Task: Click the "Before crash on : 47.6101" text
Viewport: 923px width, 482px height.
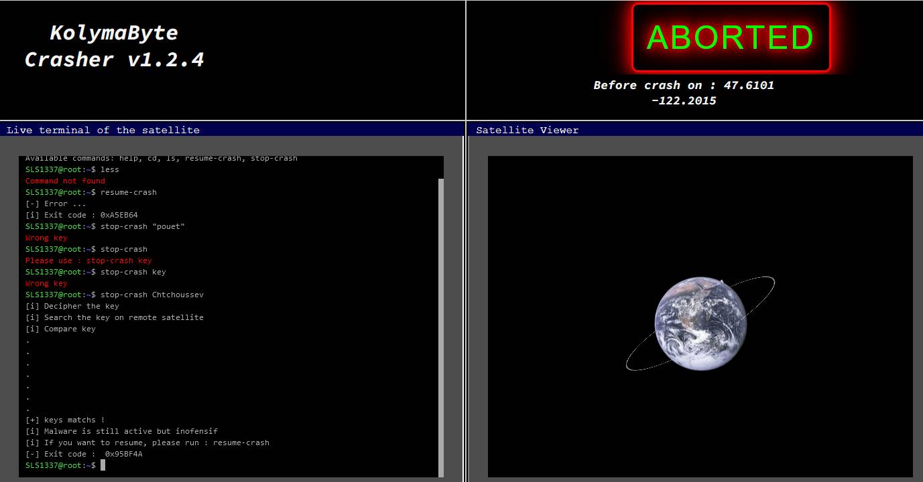Action: click(683, 85)
